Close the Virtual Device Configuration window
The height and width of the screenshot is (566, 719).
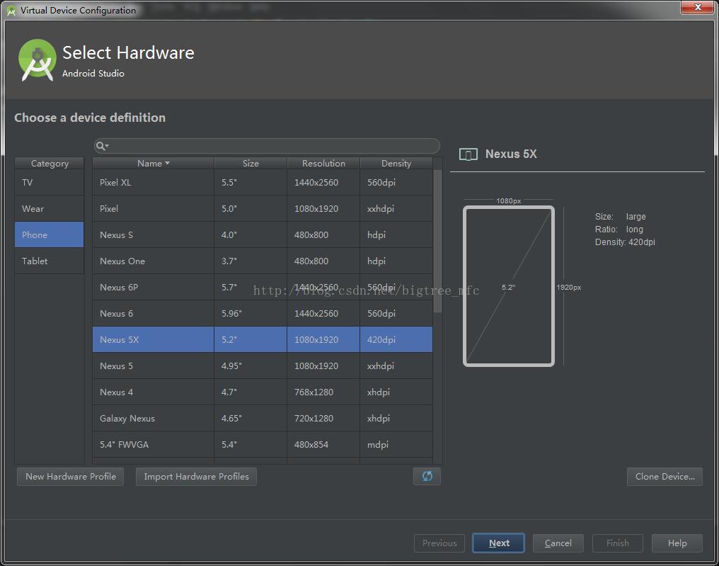coord(698,7)
